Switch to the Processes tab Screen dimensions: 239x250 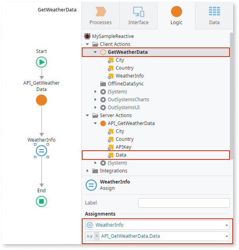pos(101,16)
